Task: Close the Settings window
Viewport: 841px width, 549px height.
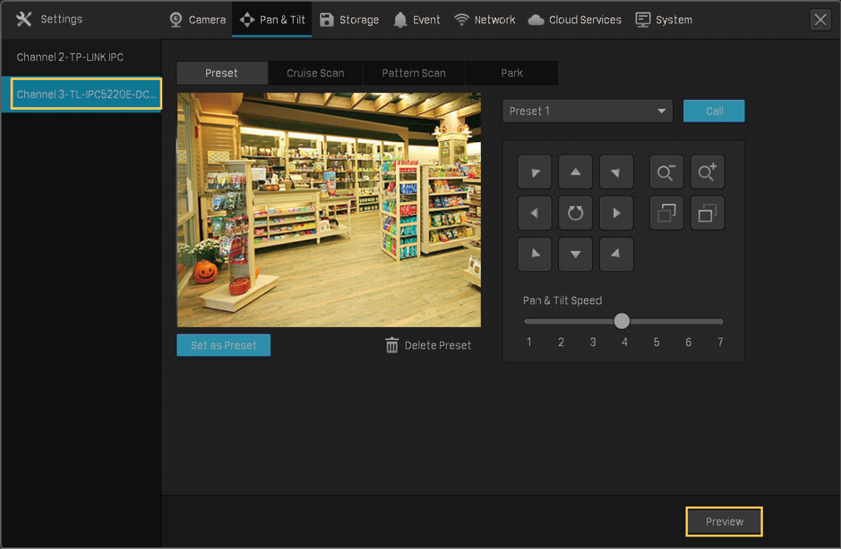Action: click(x=820, y=20)
